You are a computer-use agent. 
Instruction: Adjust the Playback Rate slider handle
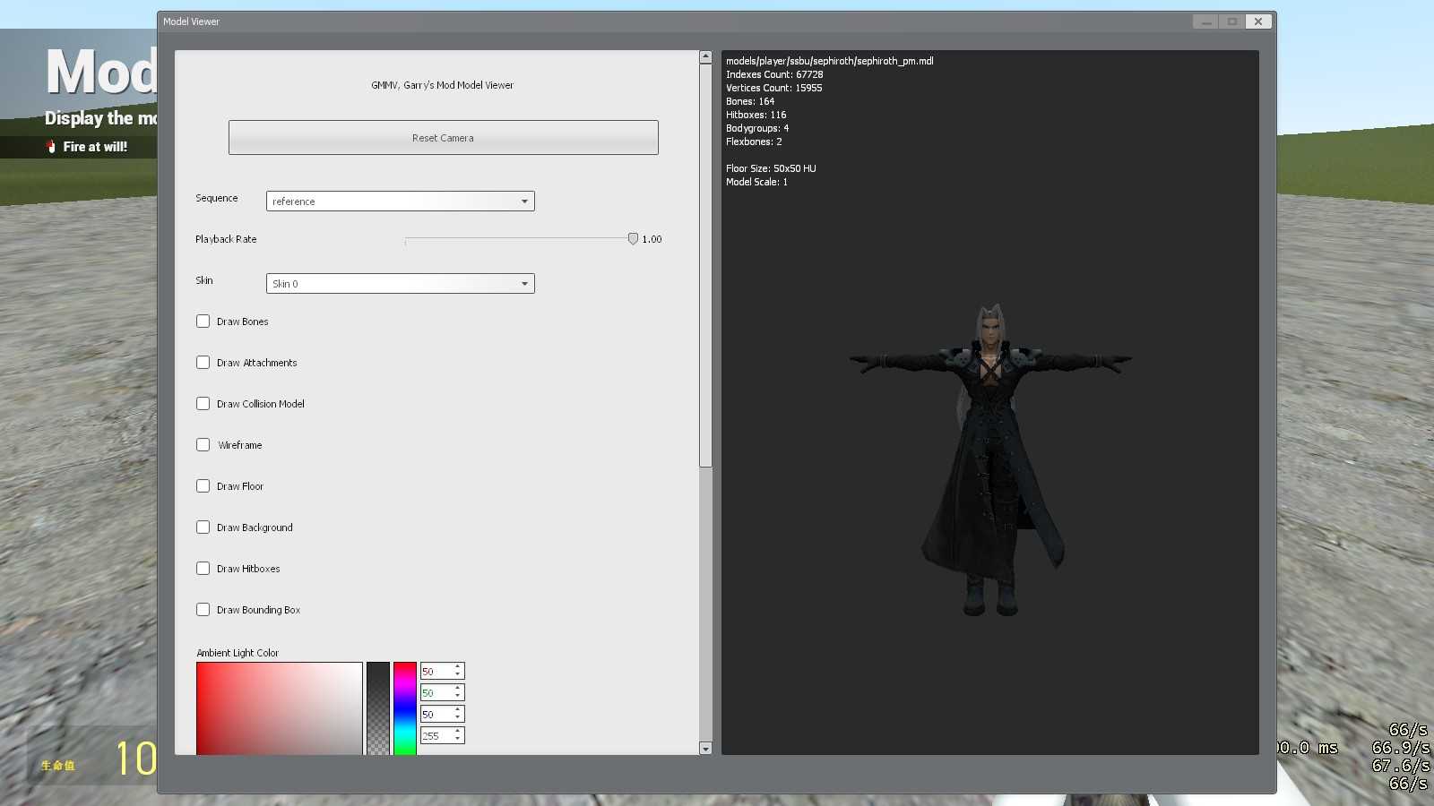[x=633, y=239]
